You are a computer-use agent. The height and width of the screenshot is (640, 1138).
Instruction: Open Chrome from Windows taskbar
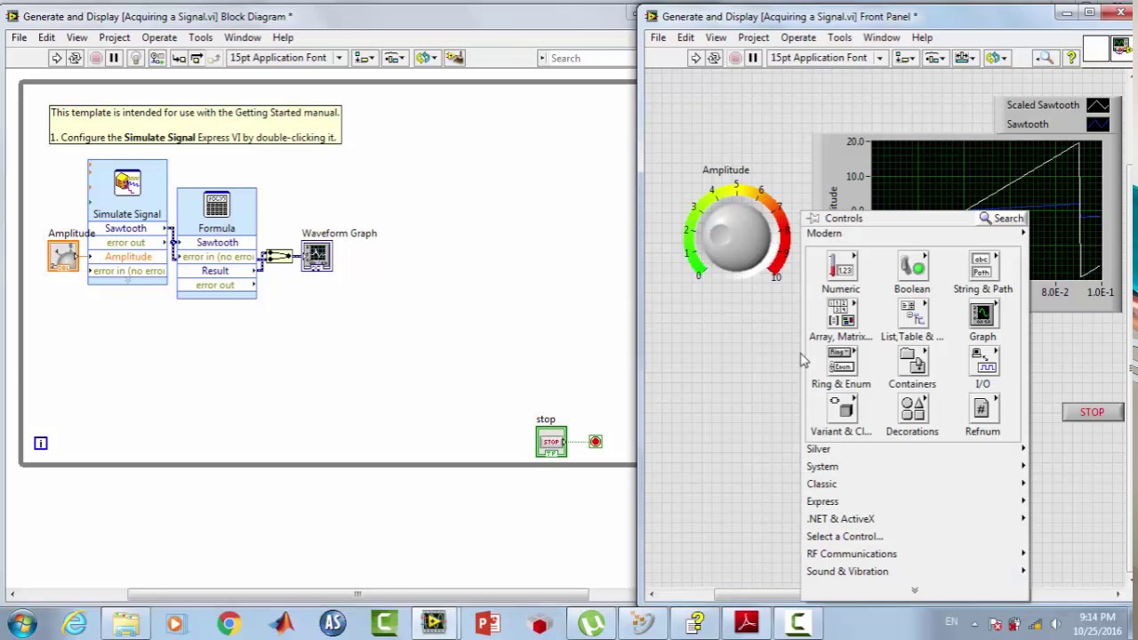click(x=228, y=624)
